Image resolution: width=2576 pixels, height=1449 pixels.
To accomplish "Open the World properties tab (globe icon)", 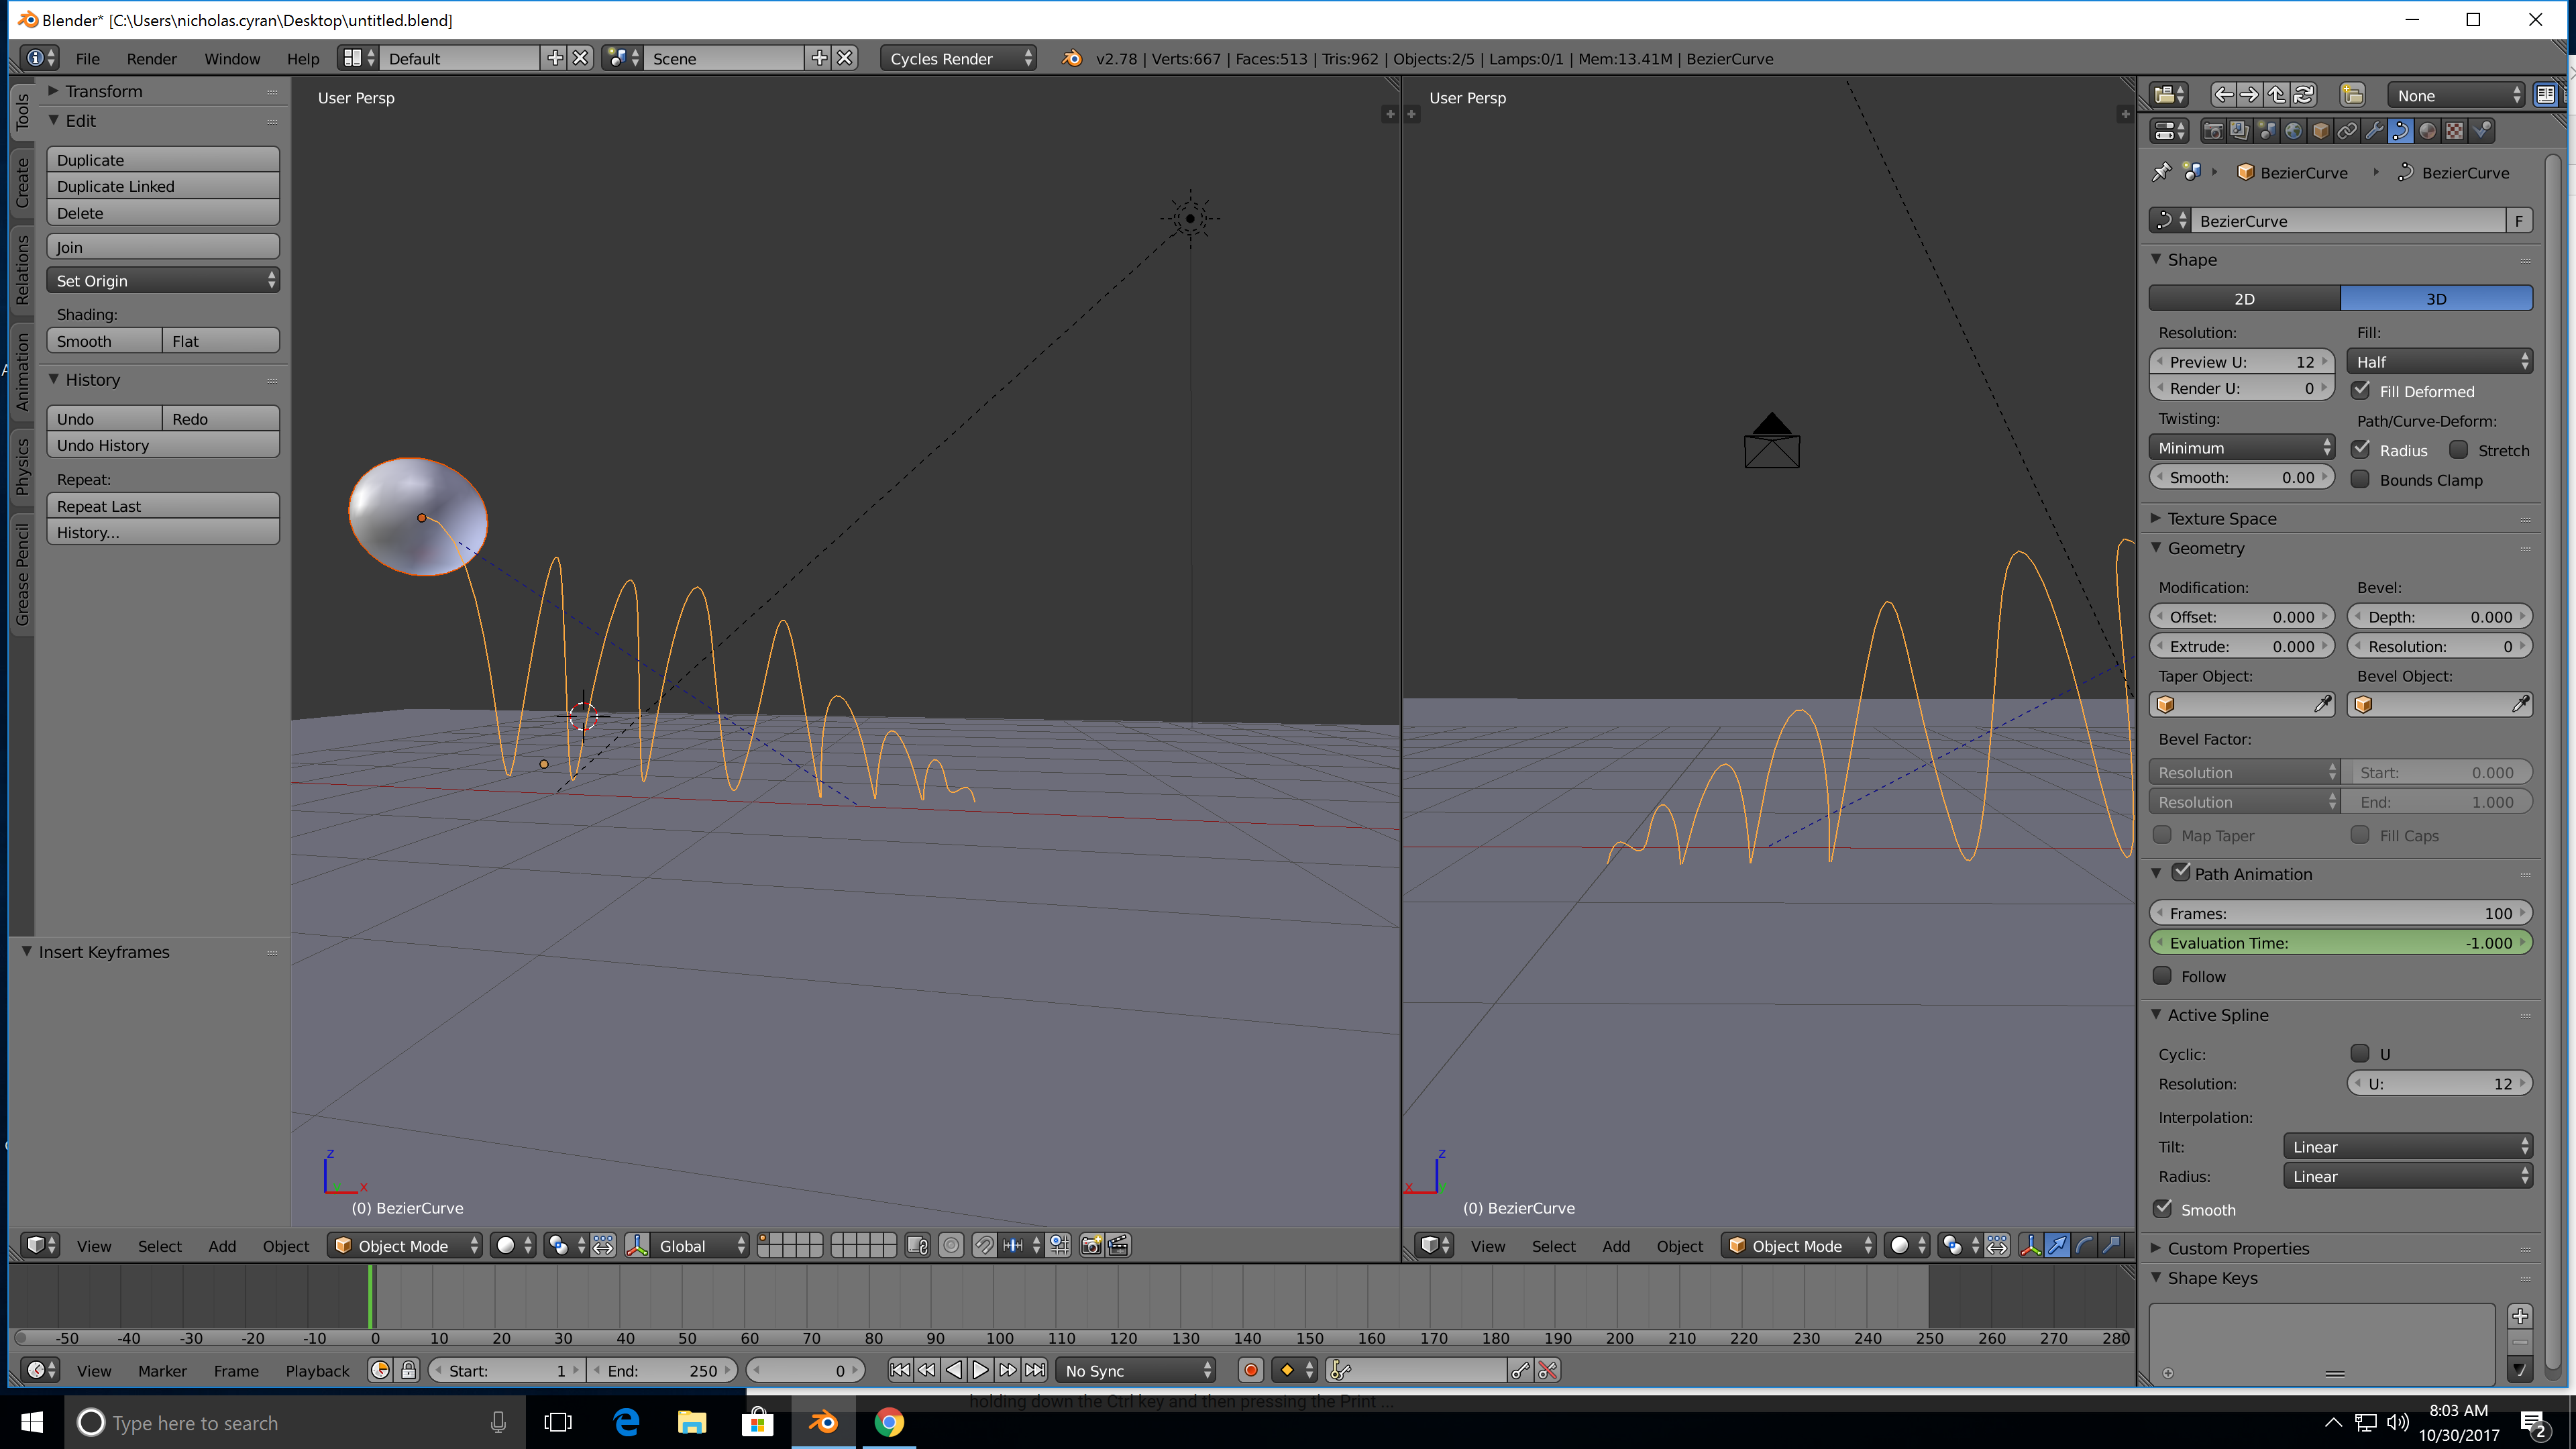I will pos(2294,130).
